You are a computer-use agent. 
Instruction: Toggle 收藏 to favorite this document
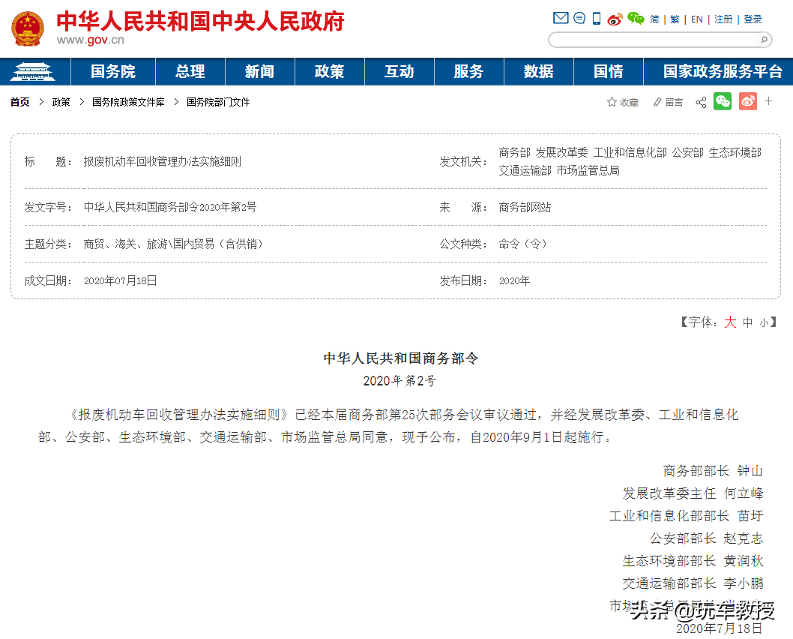coord(623,102)
